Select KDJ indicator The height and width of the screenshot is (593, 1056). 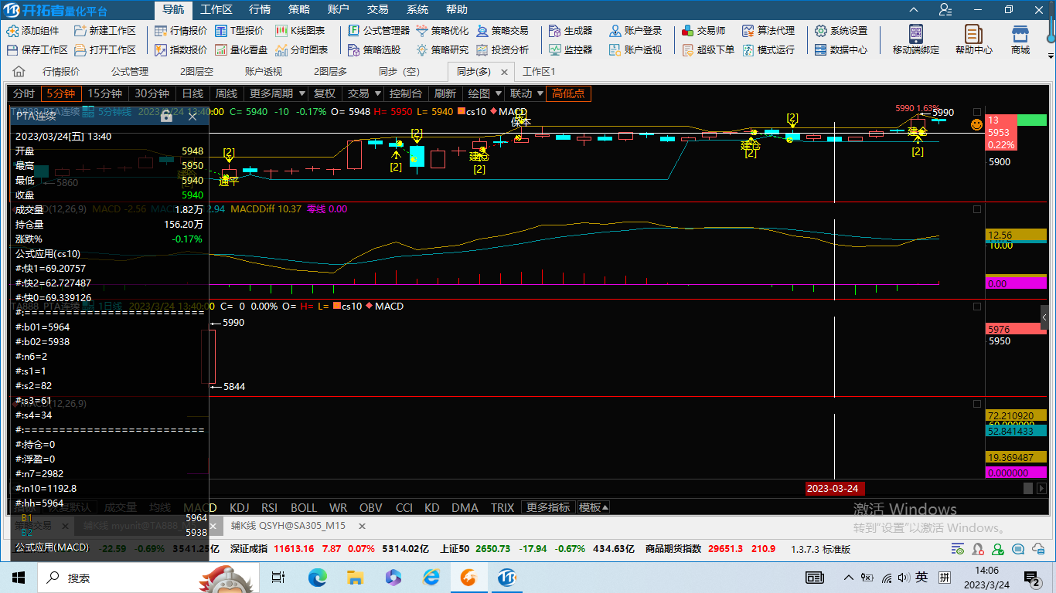click(x=240, y=507)
